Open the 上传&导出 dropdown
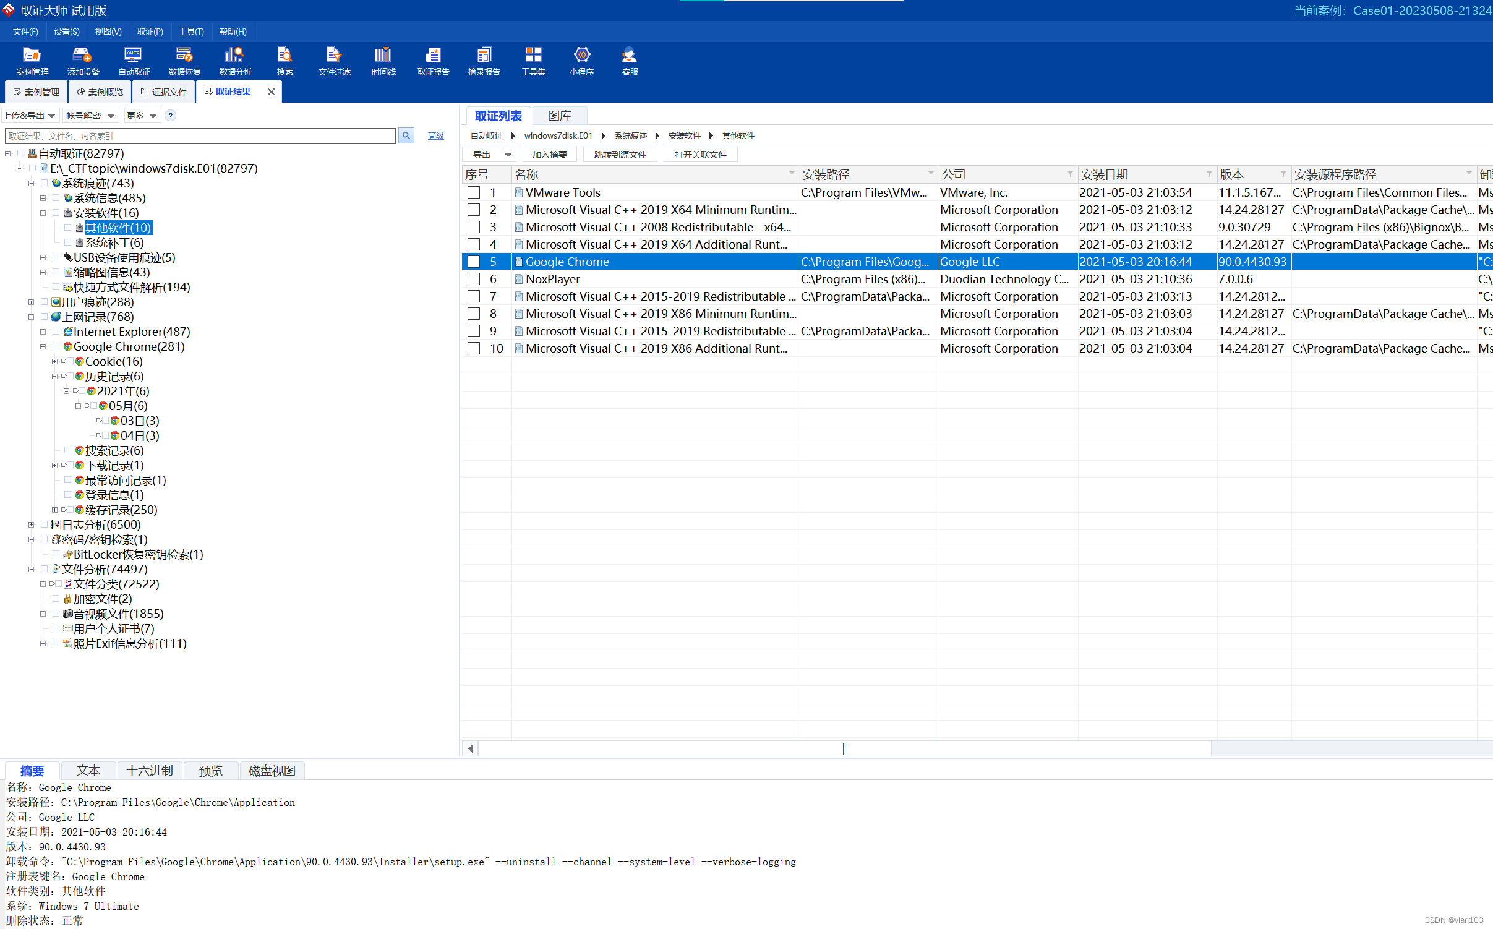1493x929 pixels. point(30,116)
